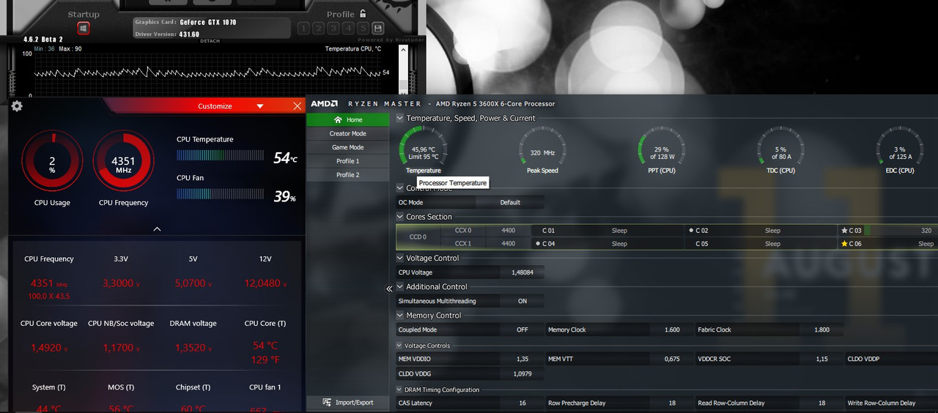Image resolution: width=938 pixels, height=413 pixels.
Task: Click the Memory Clock value 1.600
Action: 672,330
